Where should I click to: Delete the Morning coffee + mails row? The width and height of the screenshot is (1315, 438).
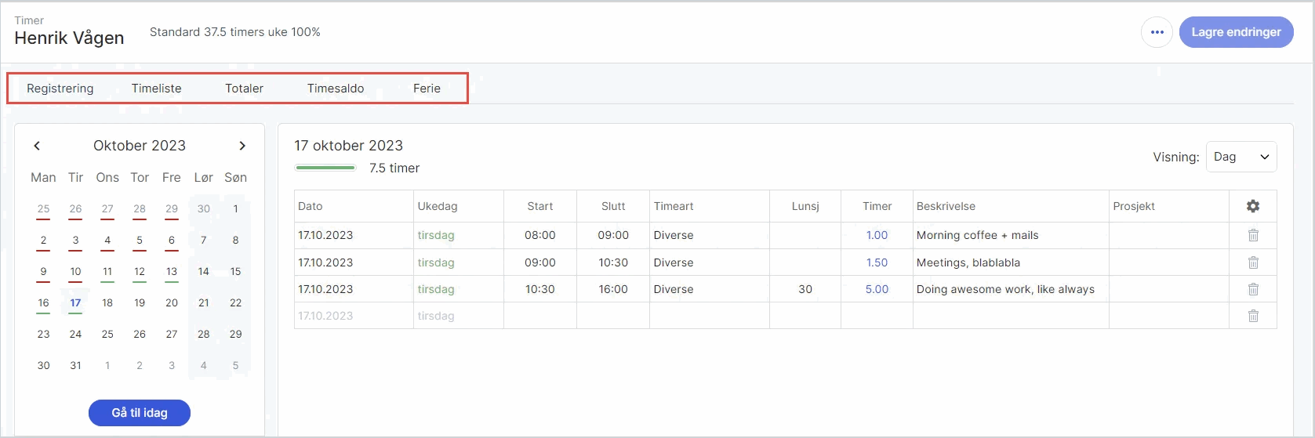[x=1253, y=235]
